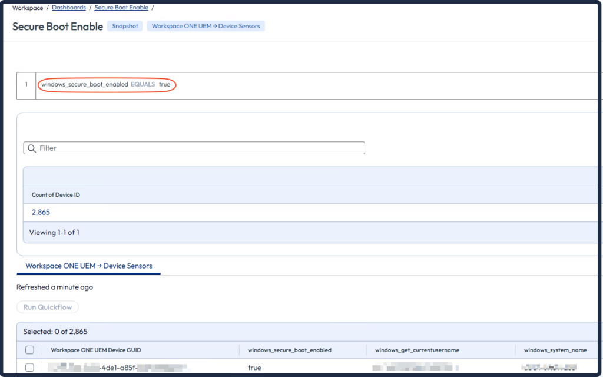This screenshot has width=603, height=377.
Task: Select the windows_secure_boot_enabled EQUALS true query
Action: pyautogui.click(x=106, y=84)
